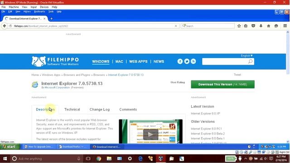Close the Download Internet Explorer tab
Viewport: 290px width, 163px height.
(44, 19)
